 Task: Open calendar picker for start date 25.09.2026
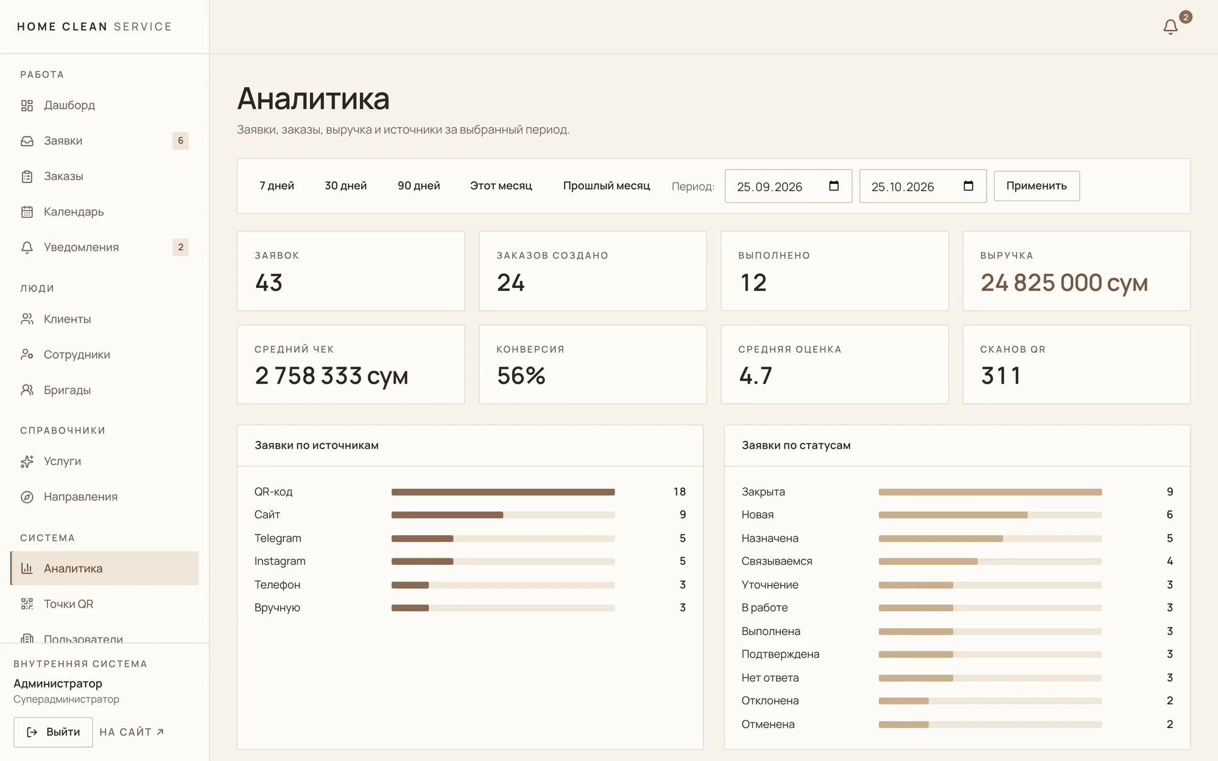pos(834,186)
